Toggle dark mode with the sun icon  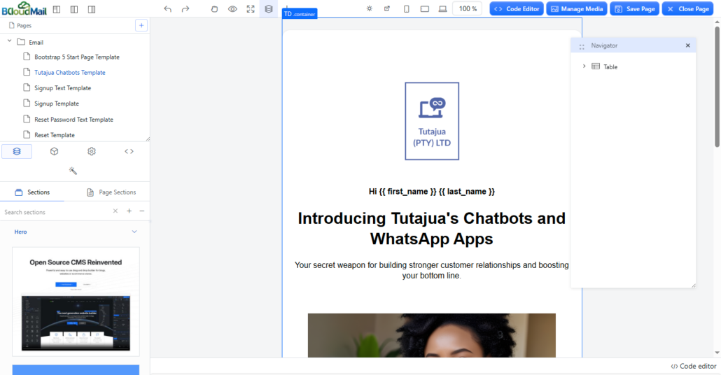click(369, 8)
